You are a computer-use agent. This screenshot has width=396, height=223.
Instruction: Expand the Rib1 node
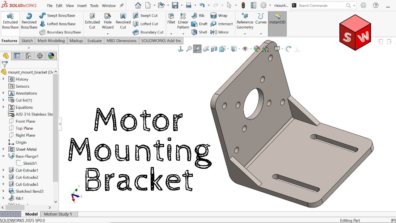[x=3, y=198]
